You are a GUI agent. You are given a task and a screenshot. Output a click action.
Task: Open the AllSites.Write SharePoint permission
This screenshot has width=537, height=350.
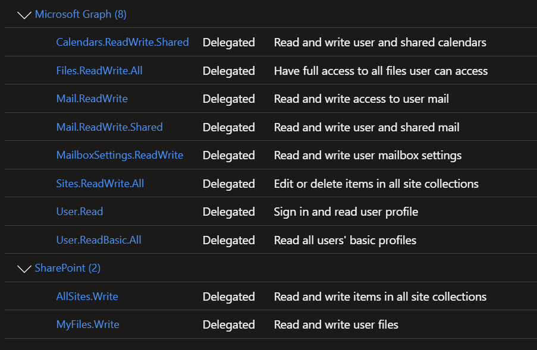87,297
